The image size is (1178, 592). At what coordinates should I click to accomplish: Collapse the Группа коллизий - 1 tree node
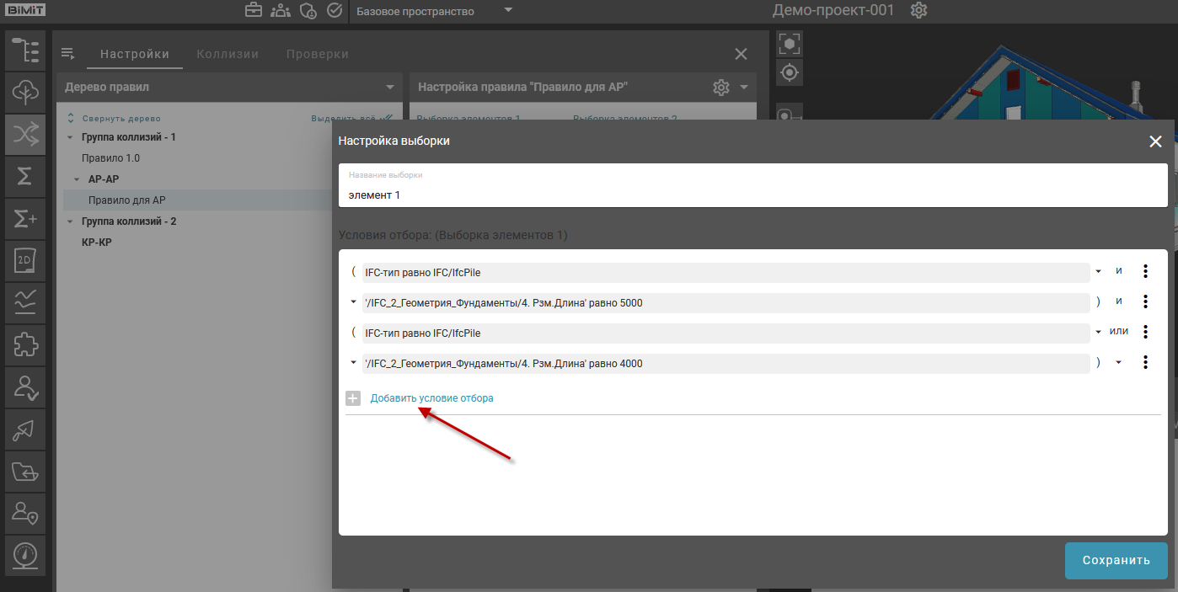point(71,137)
